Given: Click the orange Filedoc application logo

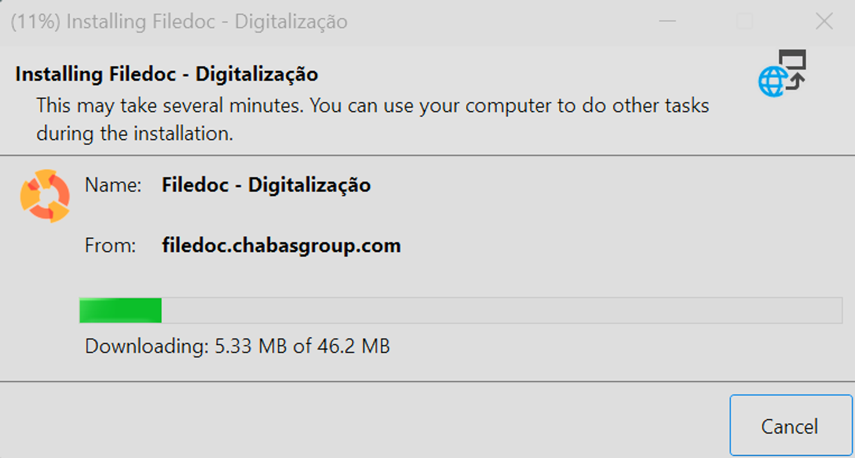Looking at the screenshot, I should point(45,196).
